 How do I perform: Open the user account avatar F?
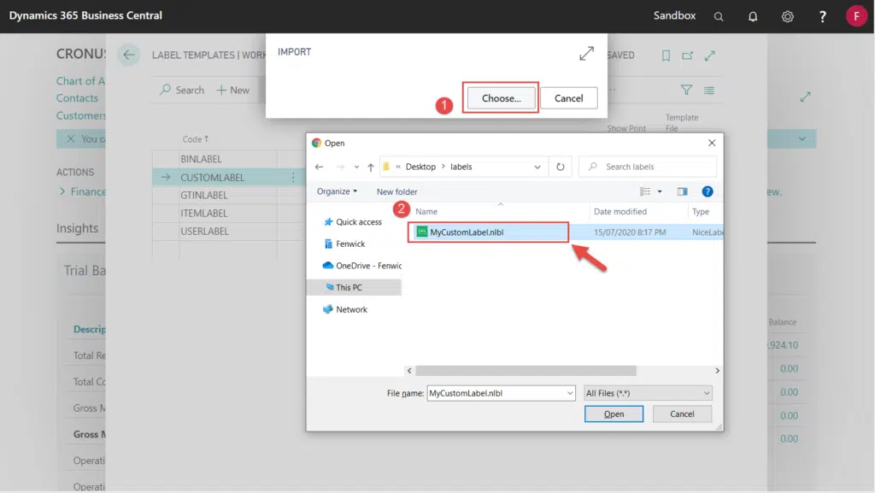coord(856,15)
